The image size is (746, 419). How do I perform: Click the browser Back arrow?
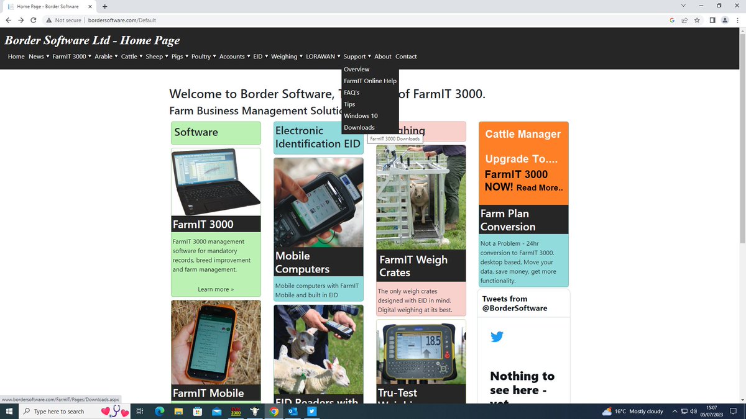pos(9,20)
